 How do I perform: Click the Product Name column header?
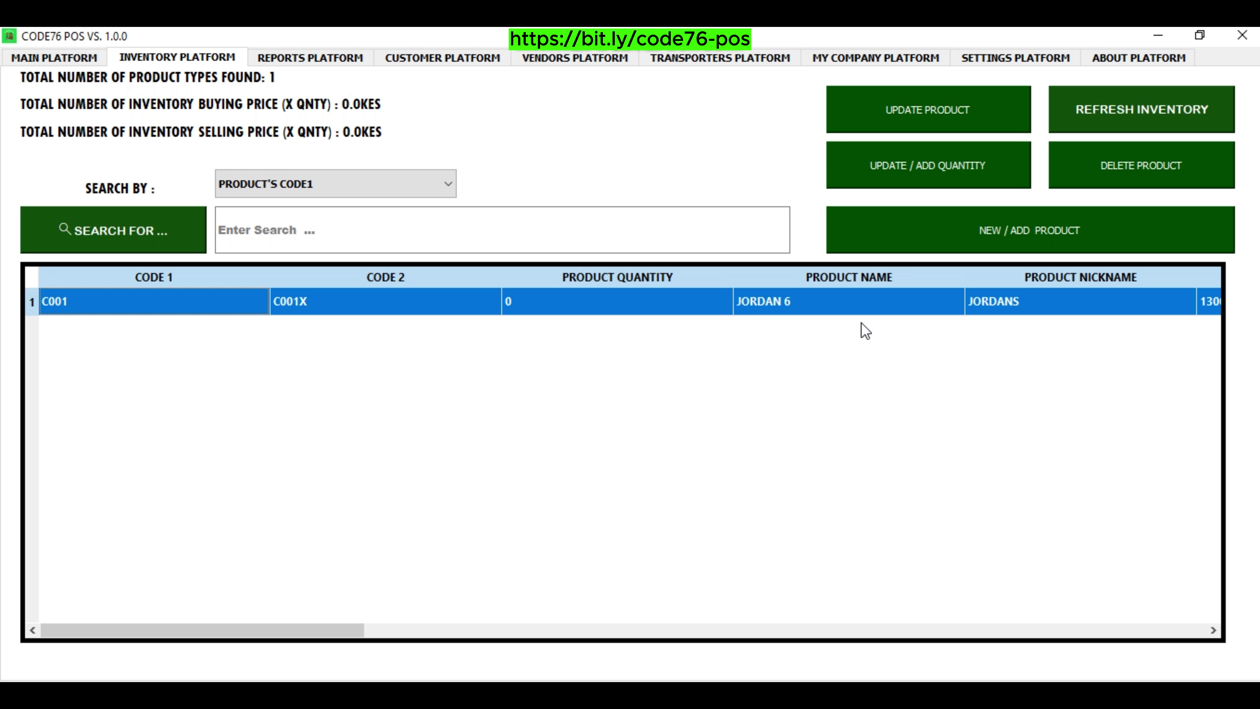pos(849,277)
